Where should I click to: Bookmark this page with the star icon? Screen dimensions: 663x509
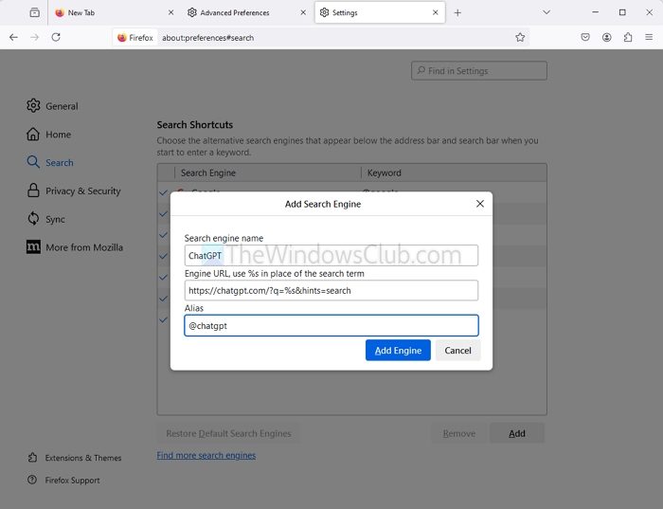pos(520,38)
